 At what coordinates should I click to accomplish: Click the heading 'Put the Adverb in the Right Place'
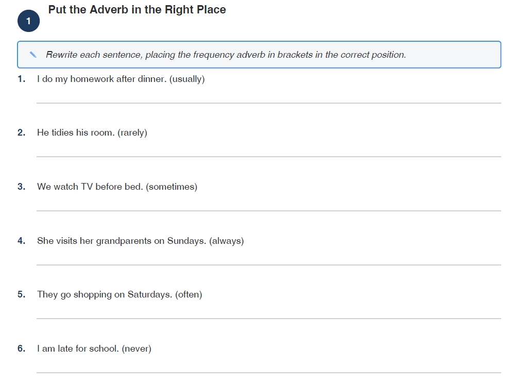click(x=137, y=9)
